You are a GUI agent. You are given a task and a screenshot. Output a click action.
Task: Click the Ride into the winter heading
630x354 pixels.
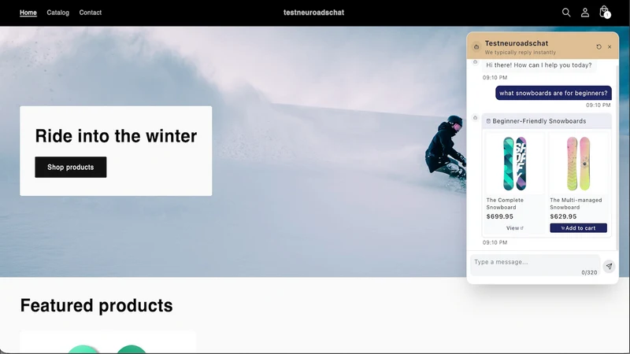click(x=116, y=135)
